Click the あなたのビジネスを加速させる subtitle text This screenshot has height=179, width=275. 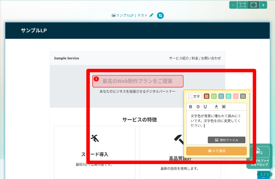click(x=137, y=91)
